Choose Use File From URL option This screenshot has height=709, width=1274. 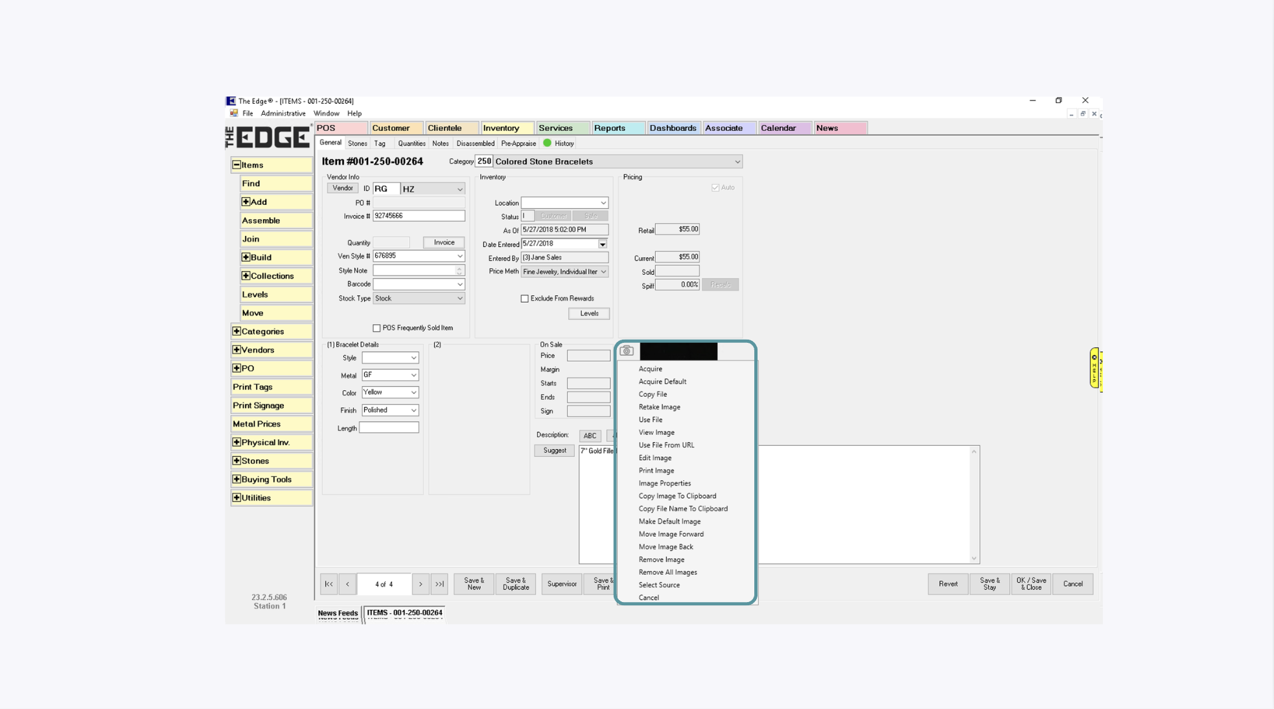pyautogui.click(x=666, y=445)
